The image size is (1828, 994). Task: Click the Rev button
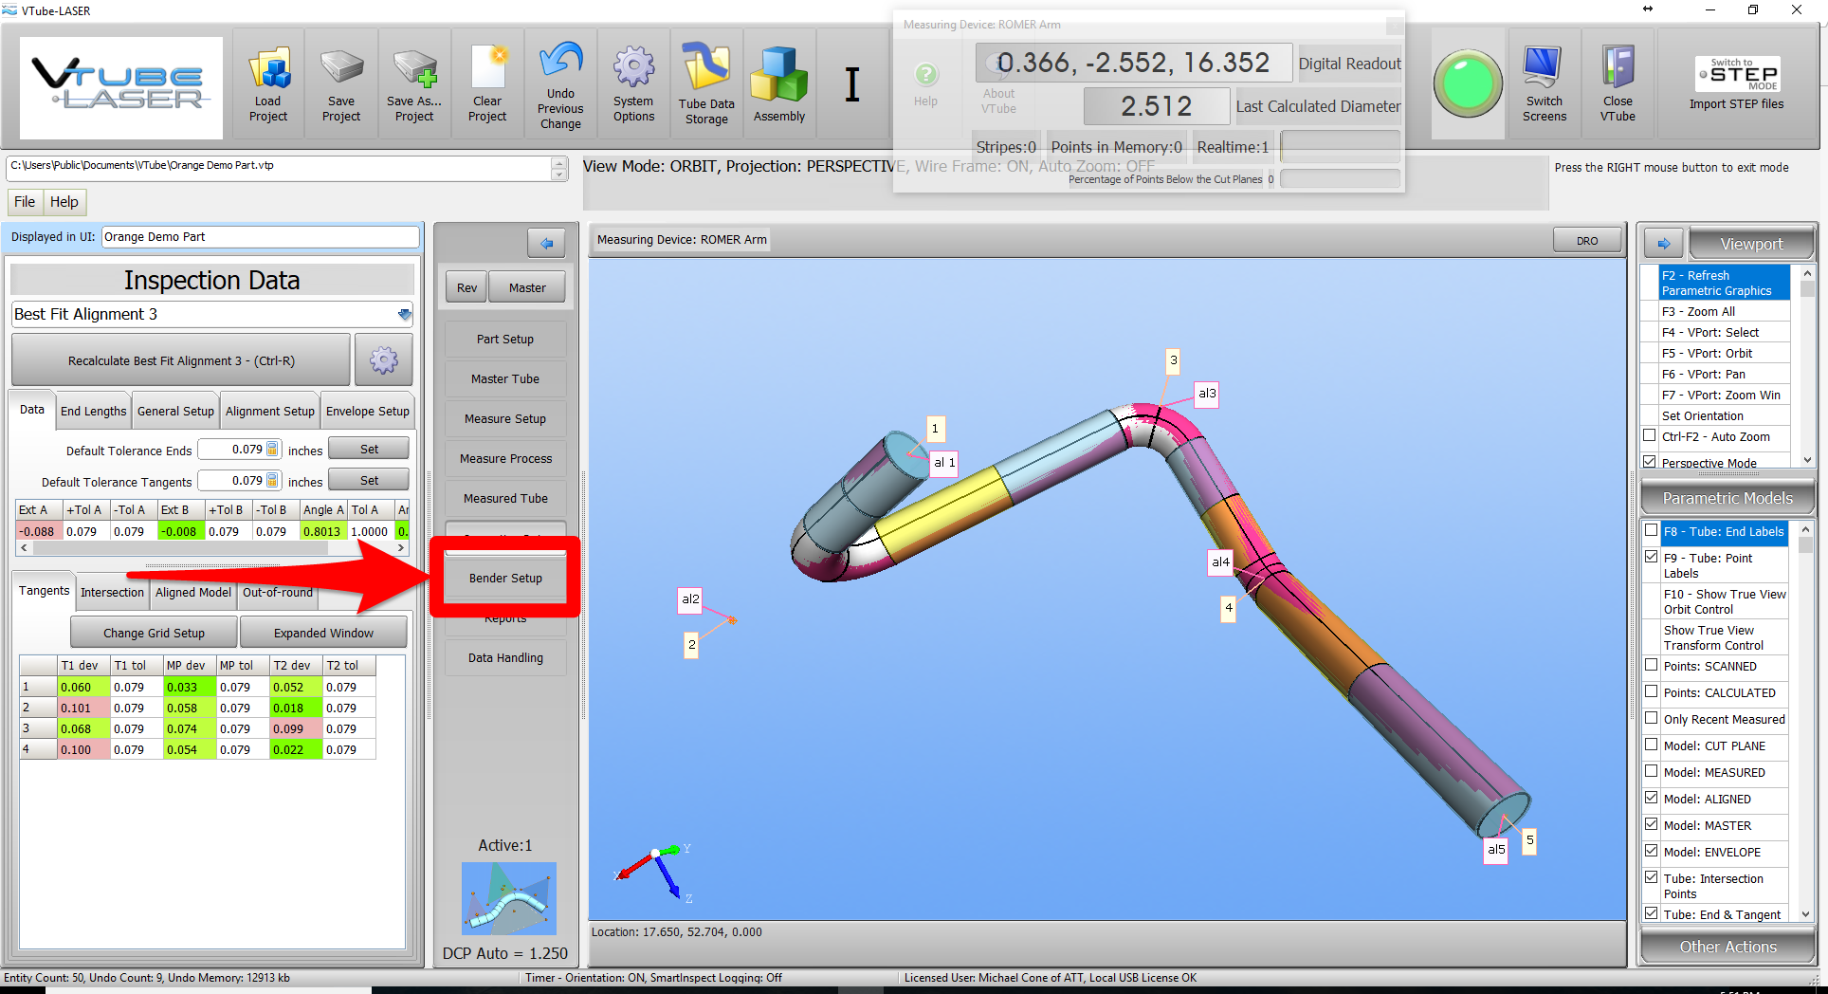[x=466, y=287]
